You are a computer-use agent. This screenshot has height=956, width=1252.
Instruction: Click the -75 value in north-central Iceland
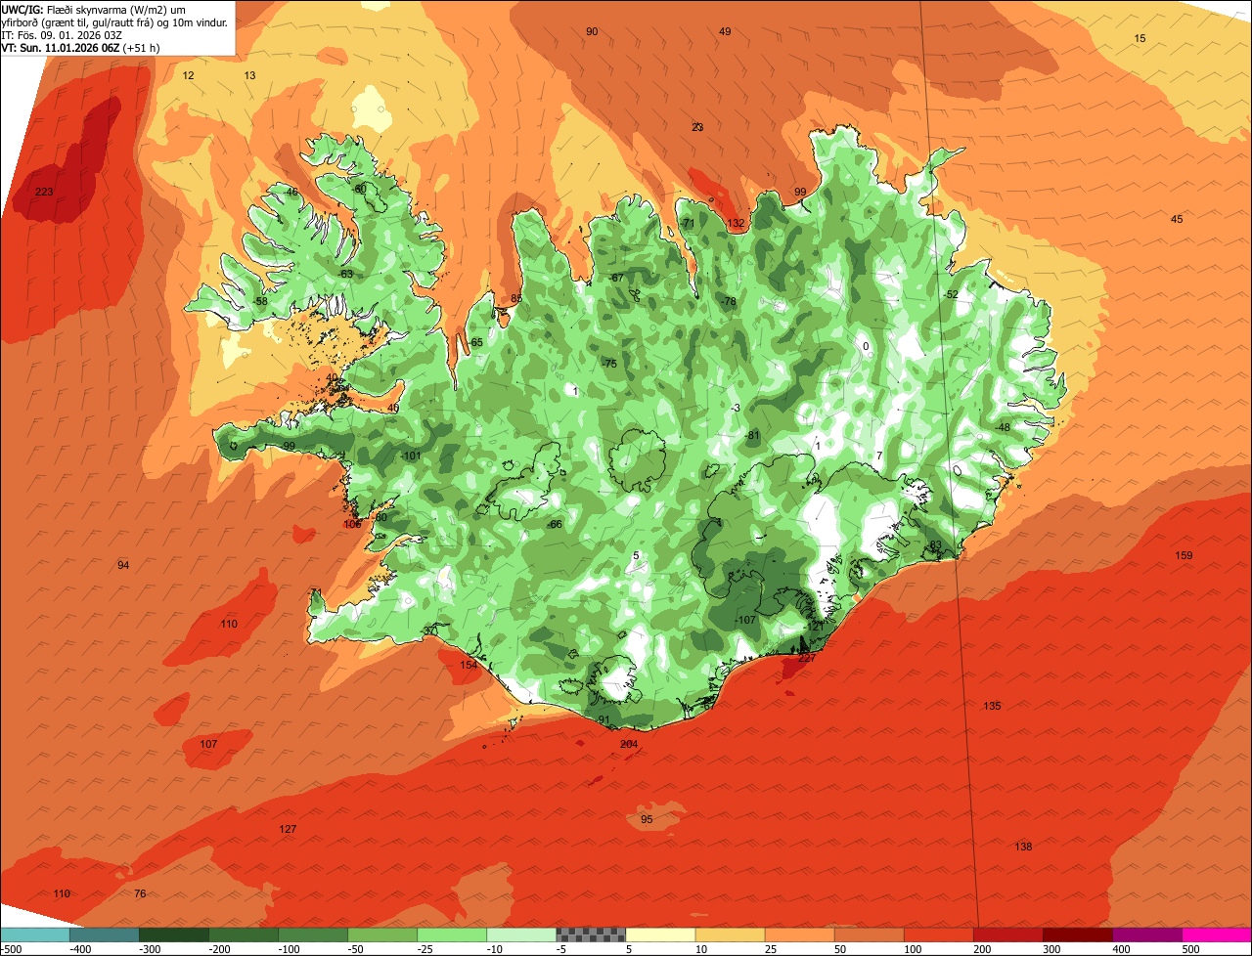click(x=609, y=364)
